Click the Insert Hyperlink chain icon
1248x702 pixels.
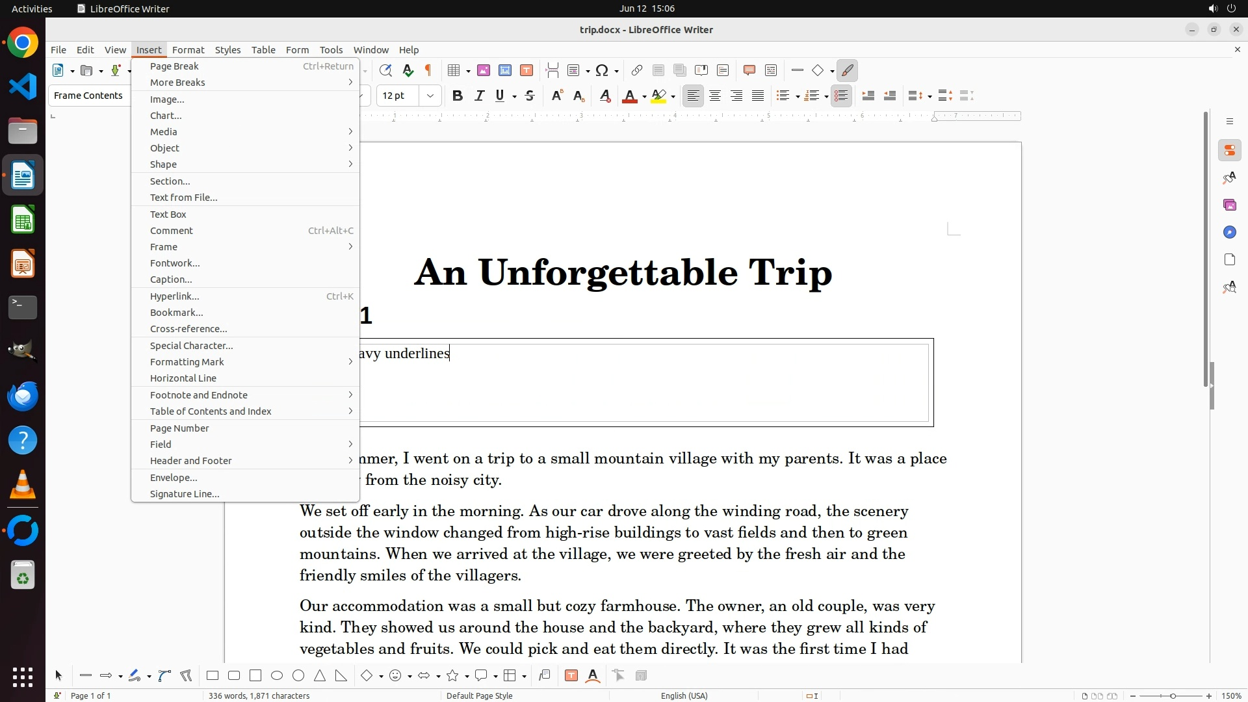click(637, 70)
